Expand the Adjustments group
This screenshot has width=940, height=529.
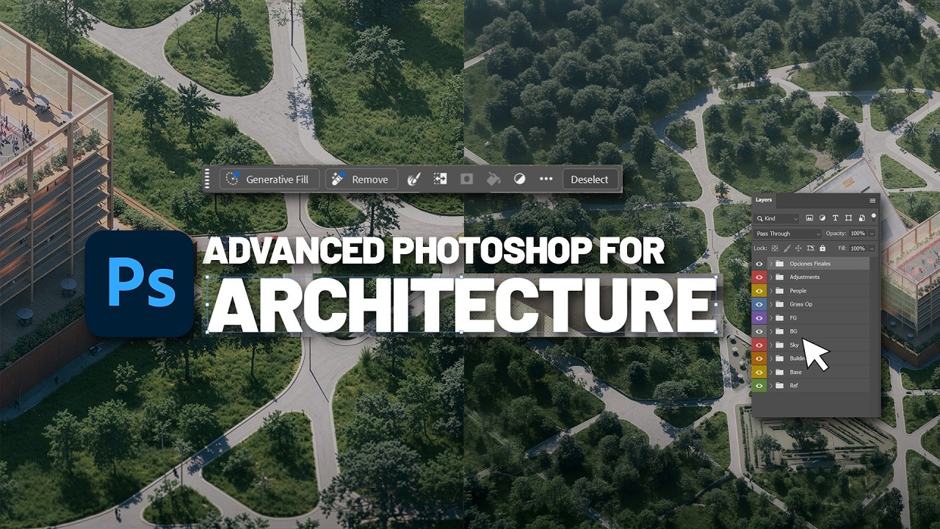(771, 277)
